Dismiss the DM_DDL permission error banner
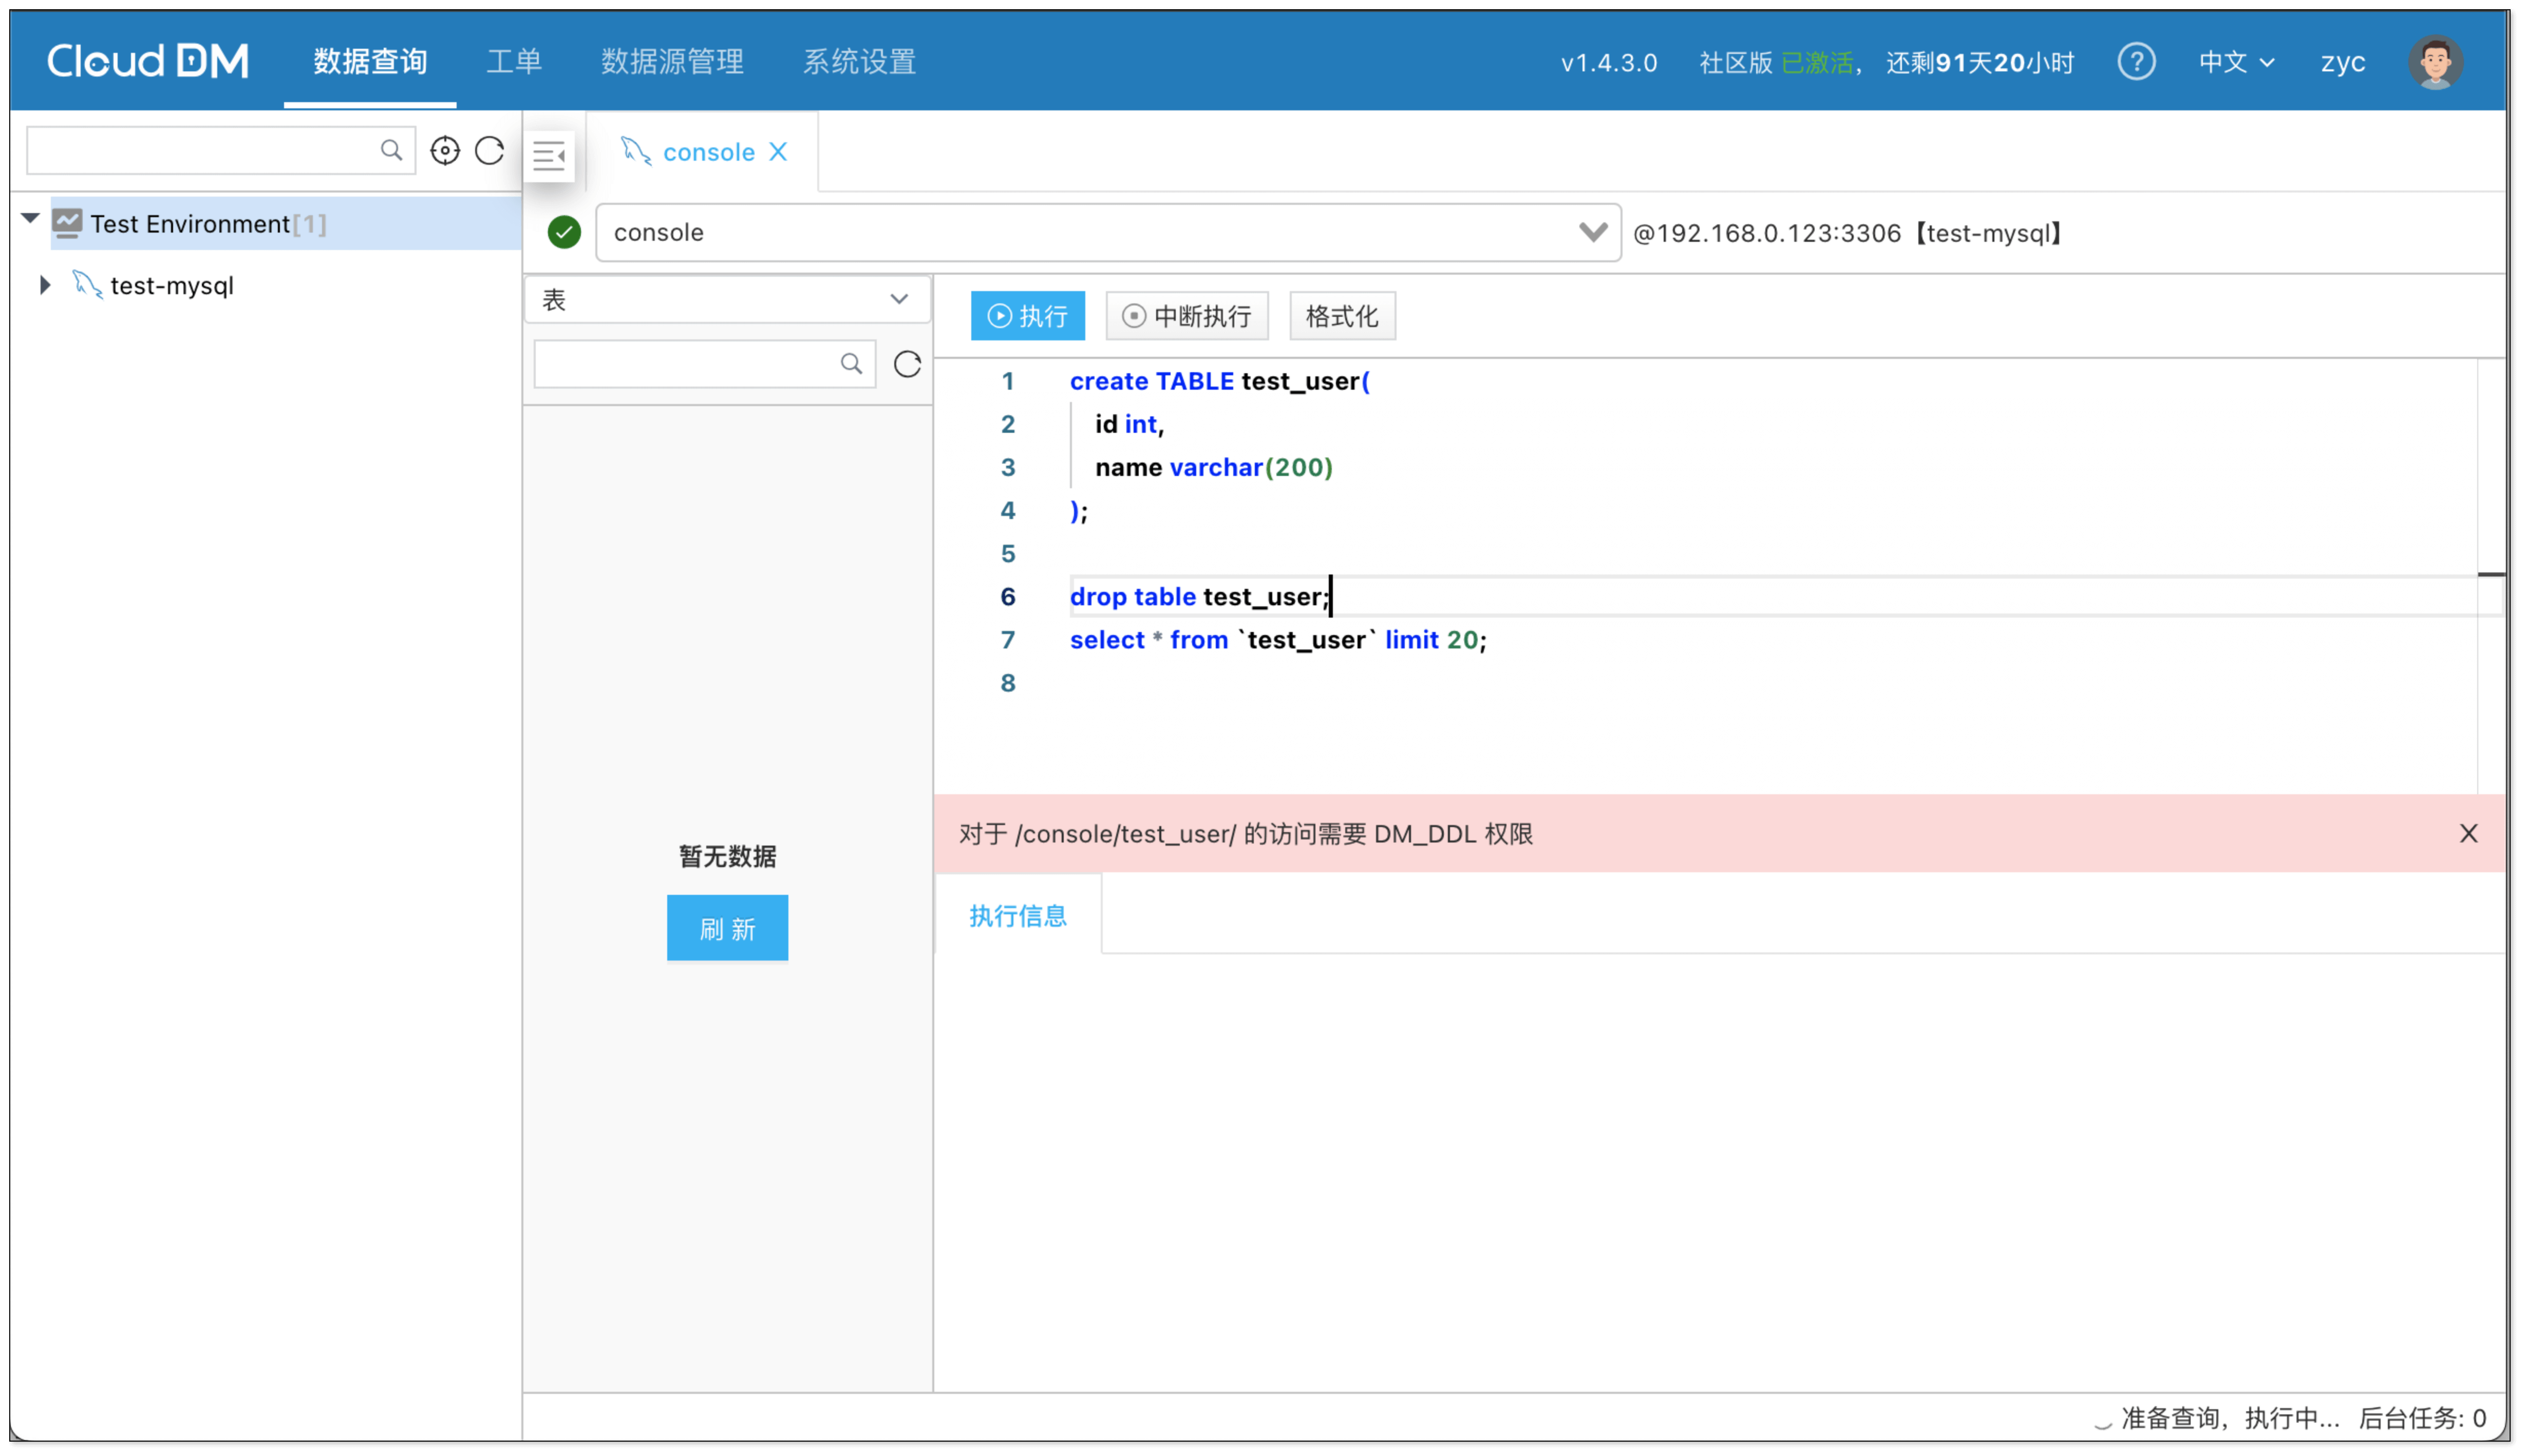2525x1456 pixels. coord(2468,833)
